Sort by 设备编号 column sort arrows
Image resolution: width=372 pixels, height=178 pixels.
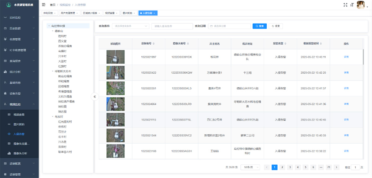click(x=154, y=44)
